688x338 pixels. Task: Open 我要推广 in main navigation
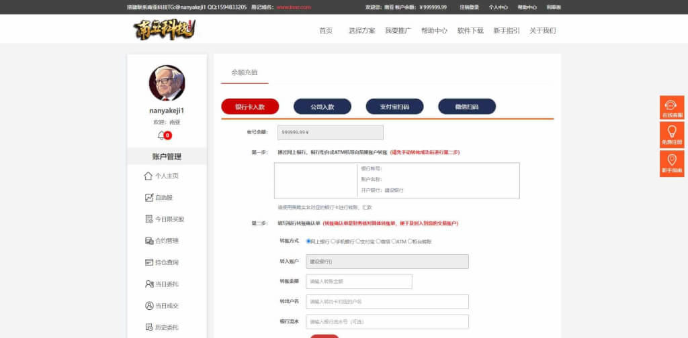[x=398, y=31]
